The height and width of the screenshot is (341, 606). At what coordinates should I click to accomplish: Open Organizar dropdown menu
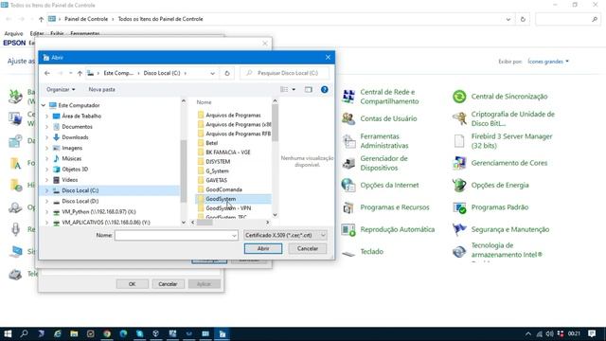(61, 89)
